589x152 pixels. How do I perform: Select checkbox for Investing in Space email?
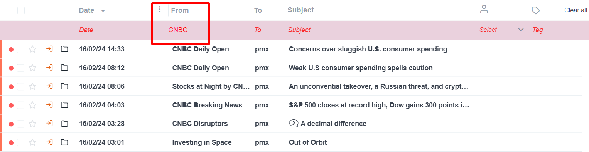click(21, 143)
